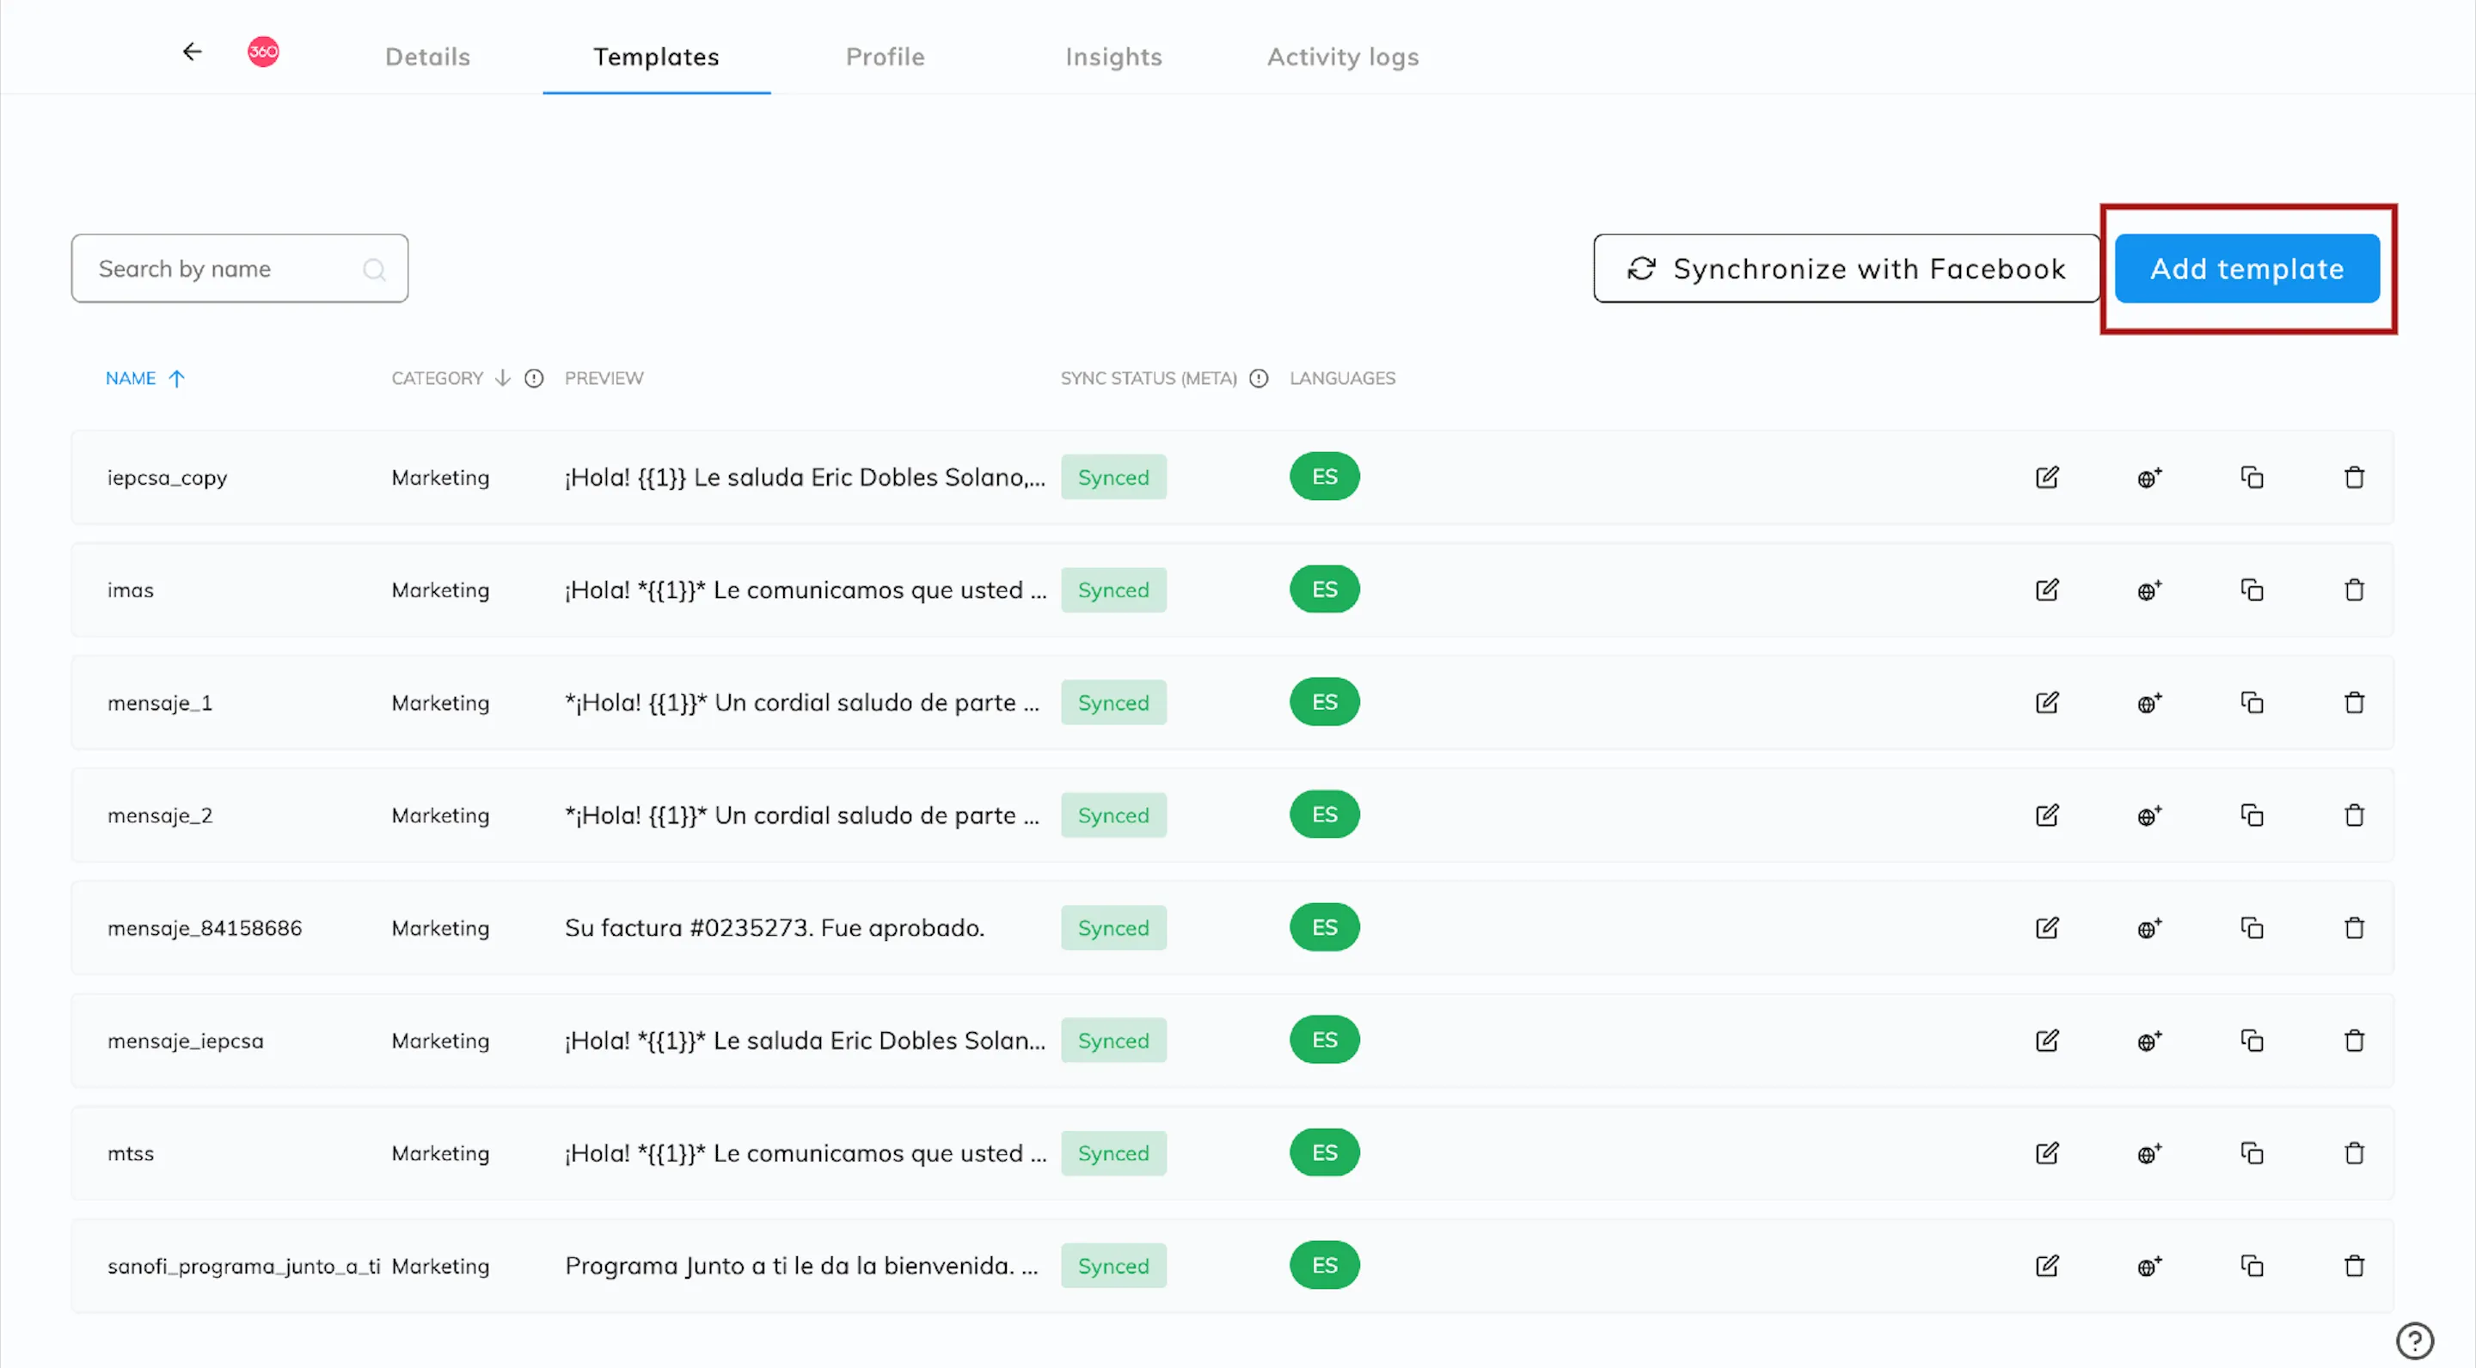Screen dimensions: 2476x1368
Task: Add language to mensaje_1 template
Action: (2149, 702)
